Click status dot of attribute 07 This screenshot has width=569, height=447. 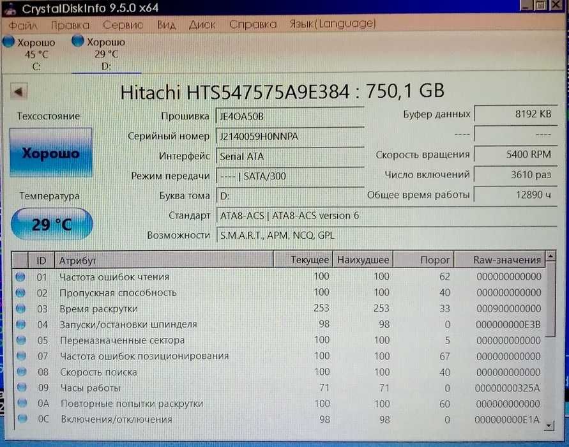point(22,356)
